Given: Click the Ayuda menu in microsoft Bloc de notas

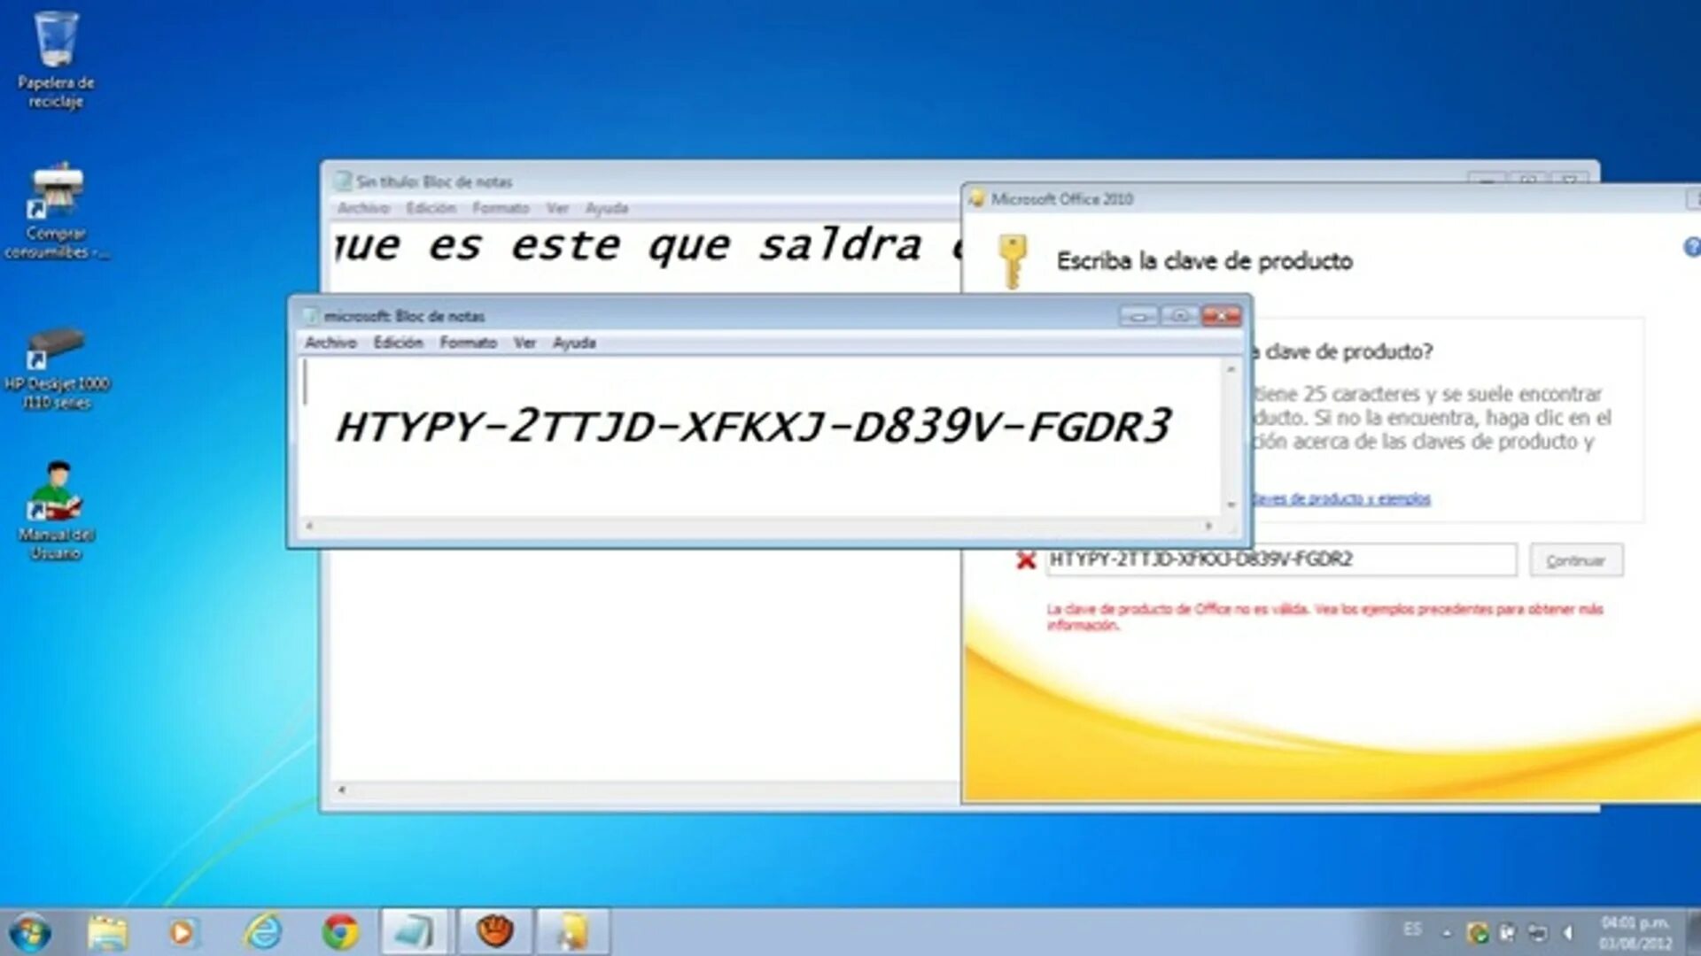Looking at the screenshot, I should click(x=572, y=343).
